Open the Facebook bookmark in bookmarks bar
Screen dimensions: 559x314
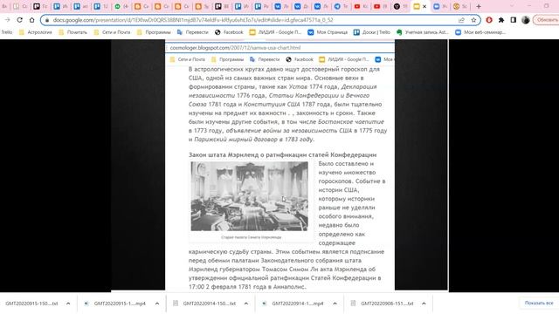coord(229,32)
